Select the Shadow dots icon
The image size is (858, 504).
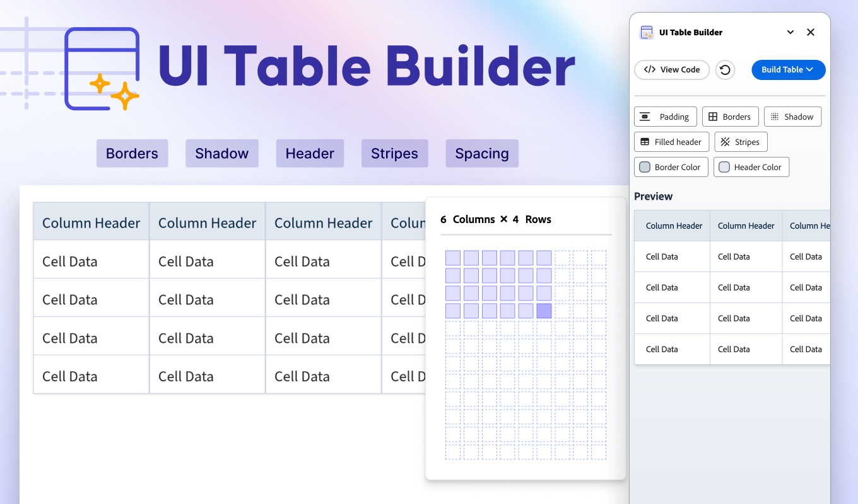pos(774,117)
